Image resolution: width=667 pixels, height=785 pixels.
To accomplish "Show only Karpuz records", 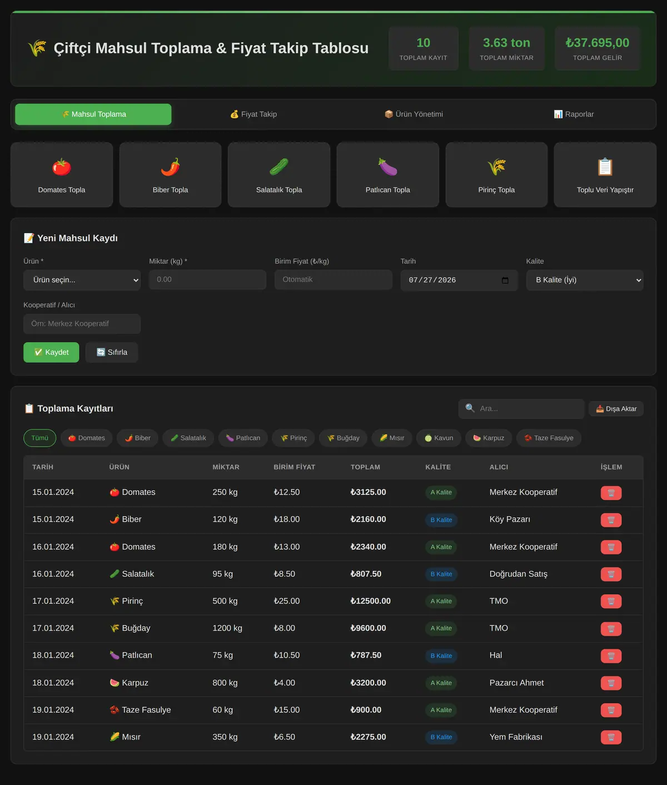I will click(489, 438).
